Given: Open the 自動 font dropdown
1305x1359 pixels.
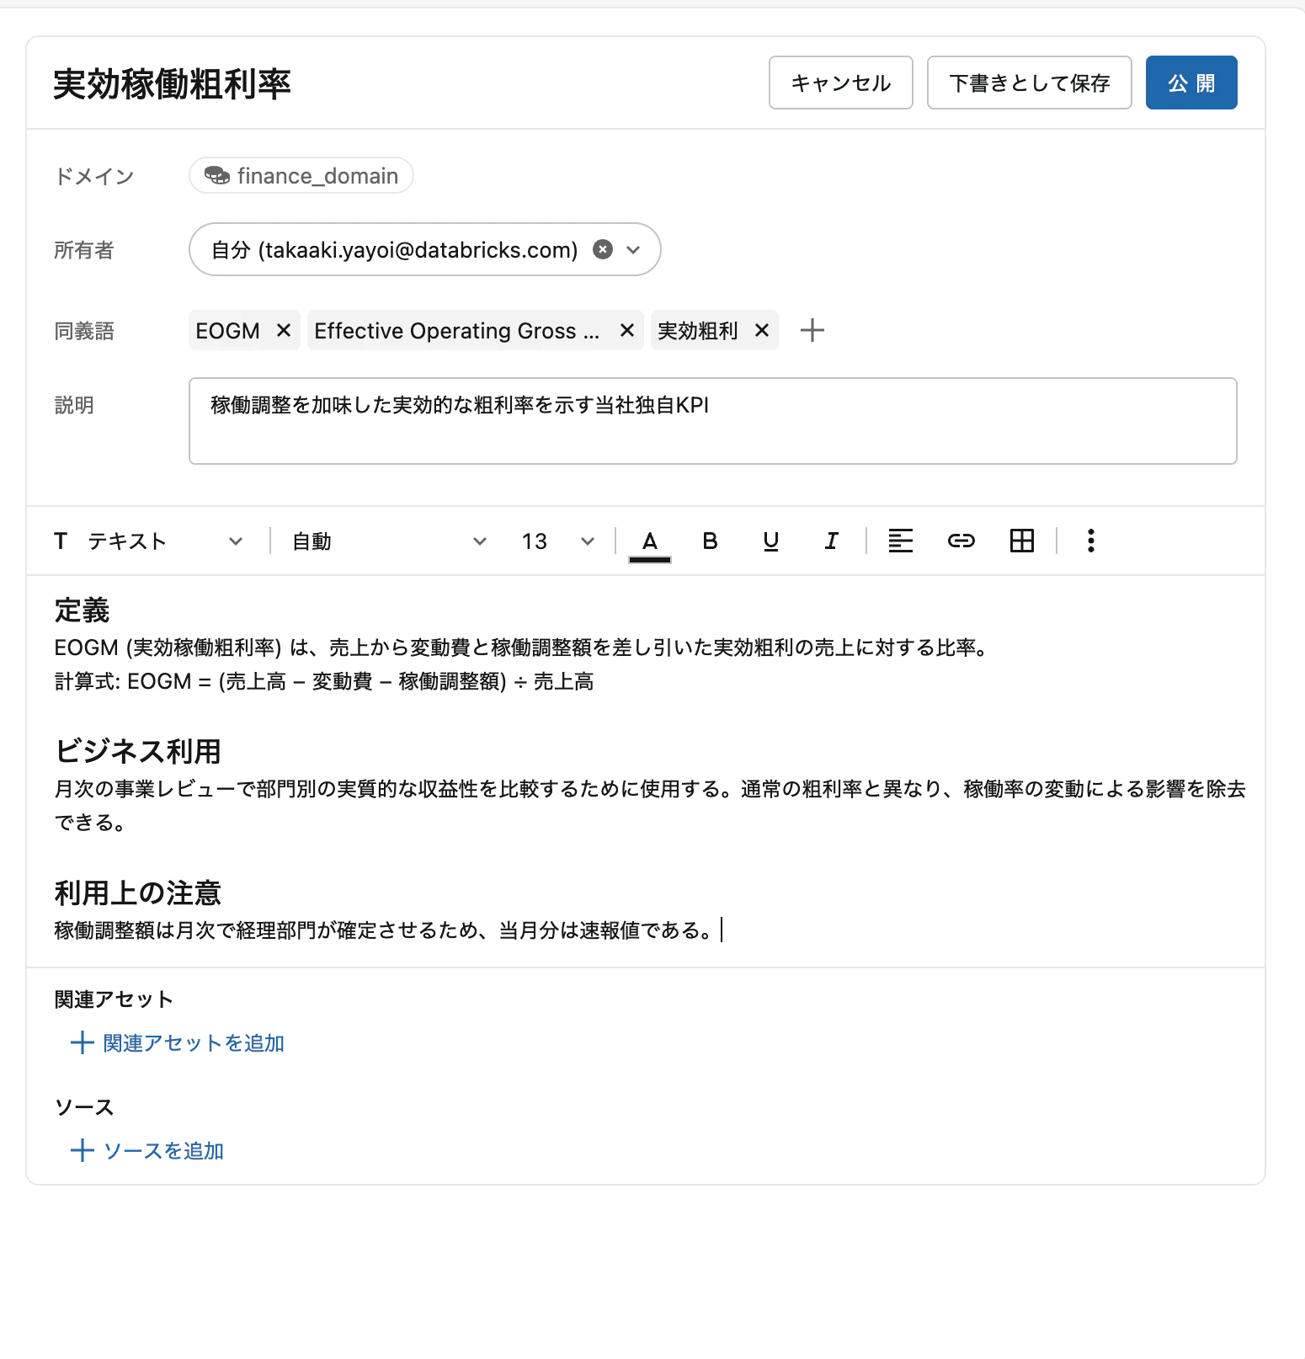Looking at the screenshot, I should point(389,541).
